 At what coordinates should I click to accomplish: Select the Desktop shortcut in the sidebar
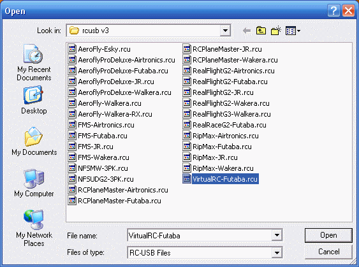click(34, 100)
